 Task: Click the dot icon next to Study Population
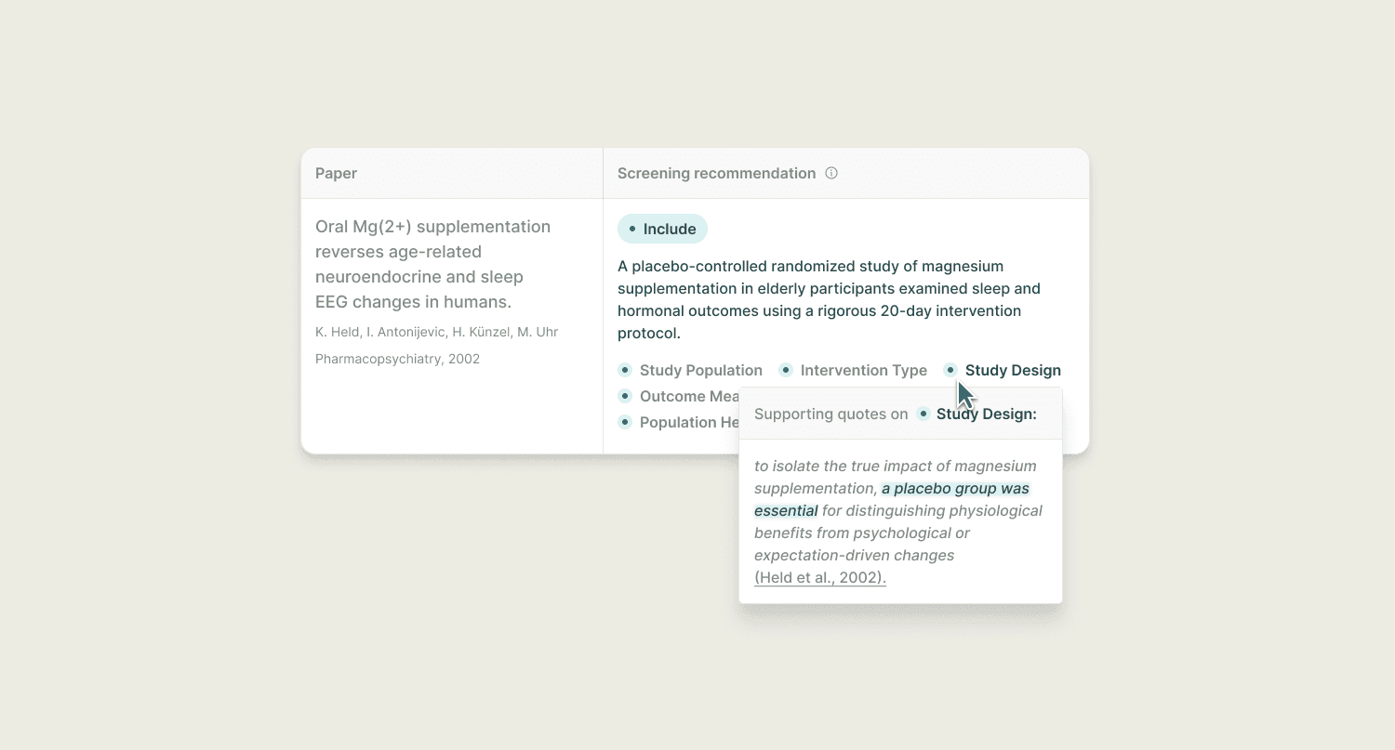point(624,370)
